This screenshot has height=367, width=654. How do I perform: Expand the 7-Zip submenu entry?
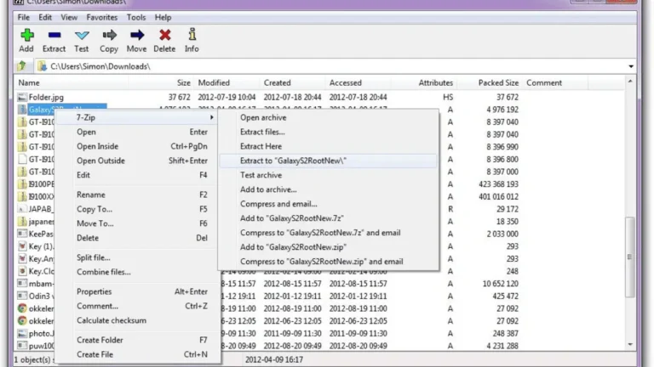pyautogui.click(x=138, y=117)
